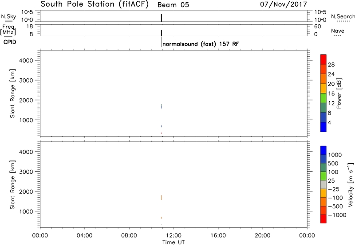Click the normalsound (fast) 157 RF text
This screenshot has height=245, width=355.
[201, 44]
